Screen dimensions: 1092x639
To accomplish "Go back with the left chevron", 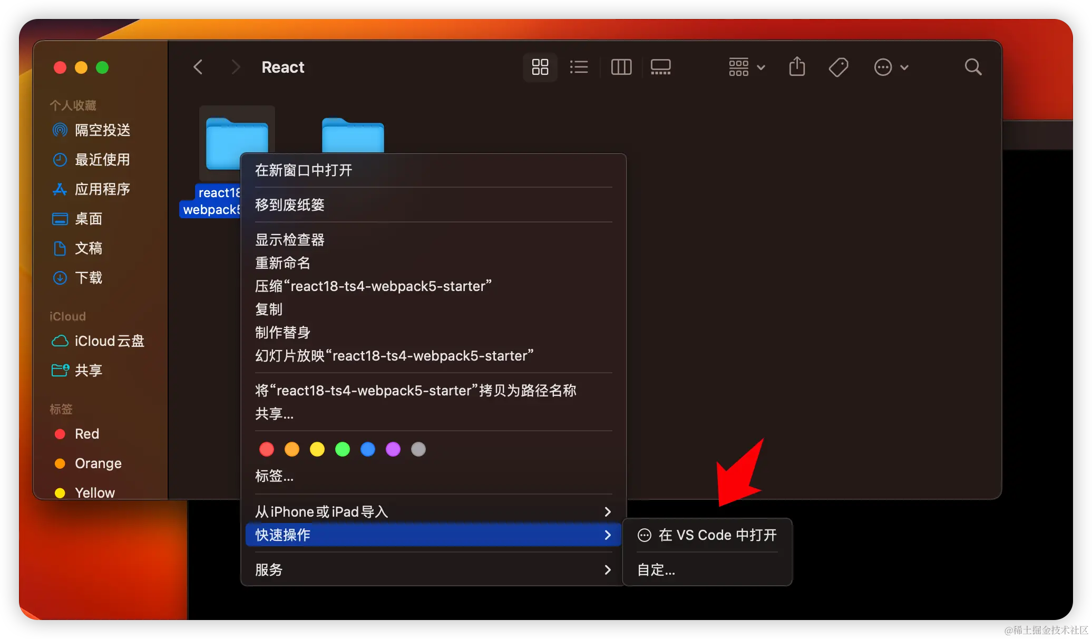I will pos(198,67).
